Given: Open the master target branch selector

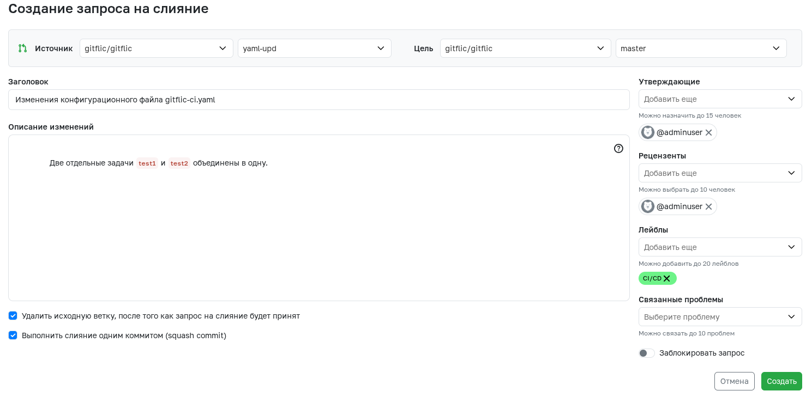Looking at the screenshot, I should (701, 48).
